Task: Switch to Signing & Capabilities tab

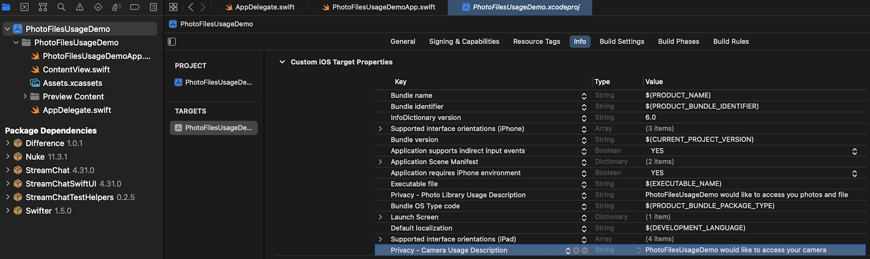Action: [x=464, y=41]
